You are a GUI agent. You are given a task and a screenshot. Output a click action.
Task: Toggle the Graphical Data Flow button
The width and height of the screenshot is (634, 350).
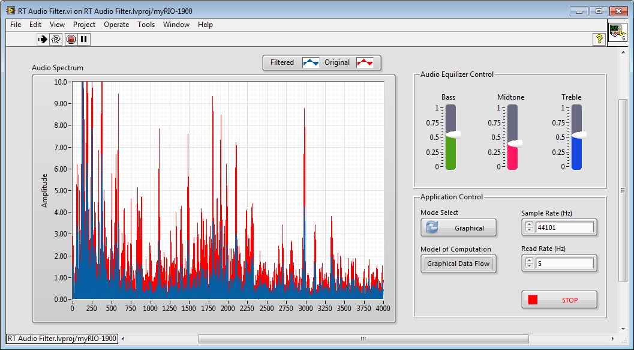coord(459,264)
